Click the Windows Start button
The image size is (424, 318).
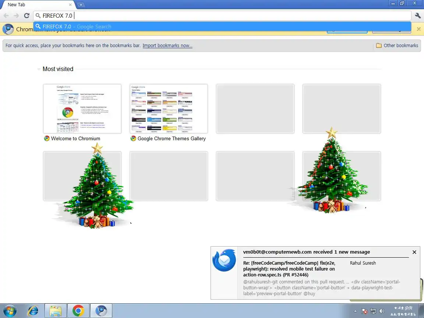[10, 311]
